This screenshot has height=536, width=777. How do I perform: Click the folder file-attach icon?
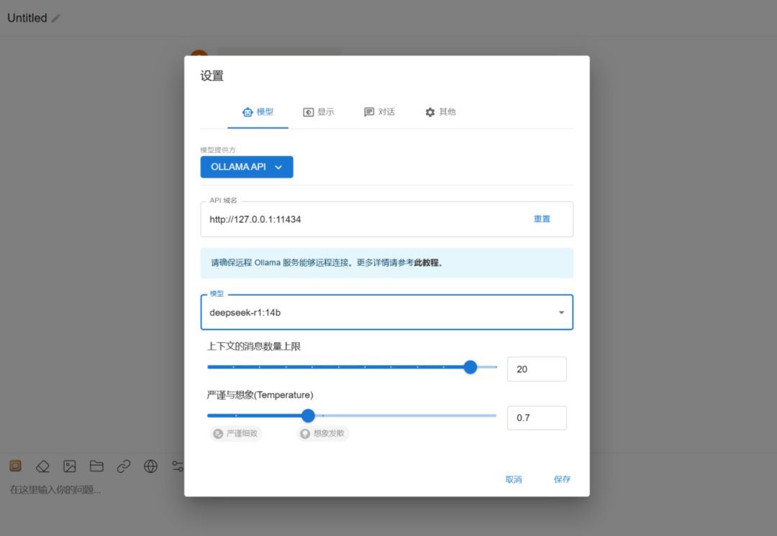(96, 466)
